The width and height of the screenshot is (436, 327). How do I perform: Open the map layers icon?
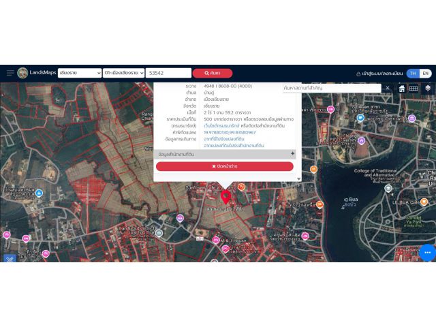click(427, 88)
